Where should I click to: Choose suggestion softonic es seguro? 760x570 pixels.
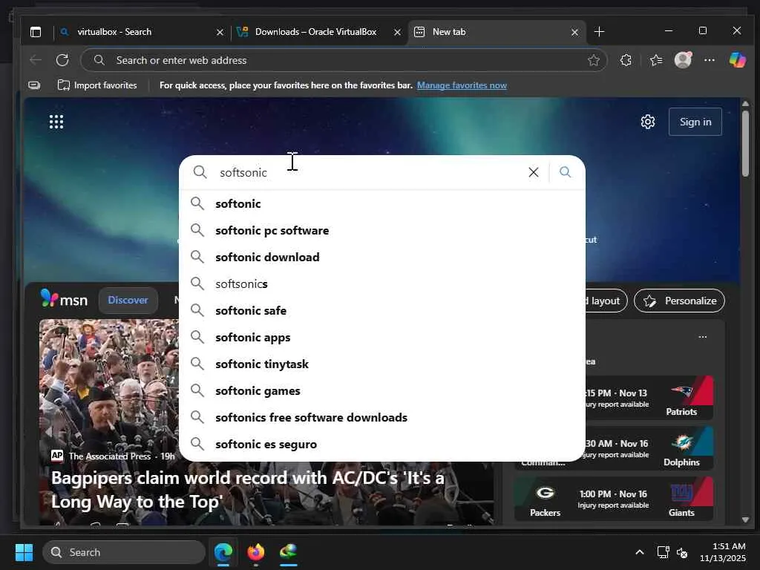pyautogui.click(x=382, y=444)
